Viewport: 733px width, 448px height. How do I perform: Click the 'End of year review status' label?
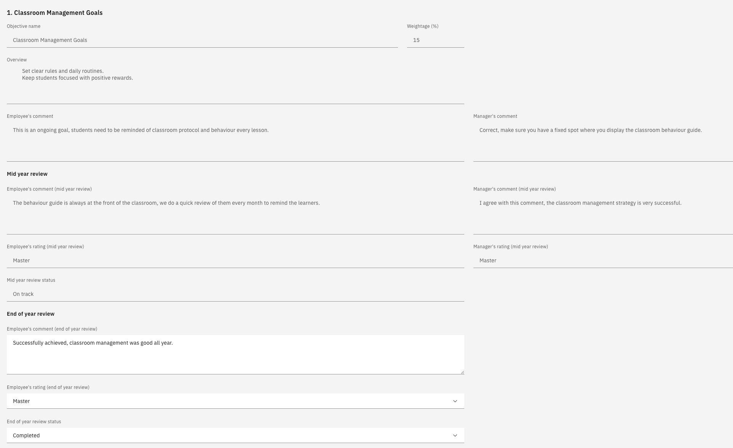[x=34, y=422]
